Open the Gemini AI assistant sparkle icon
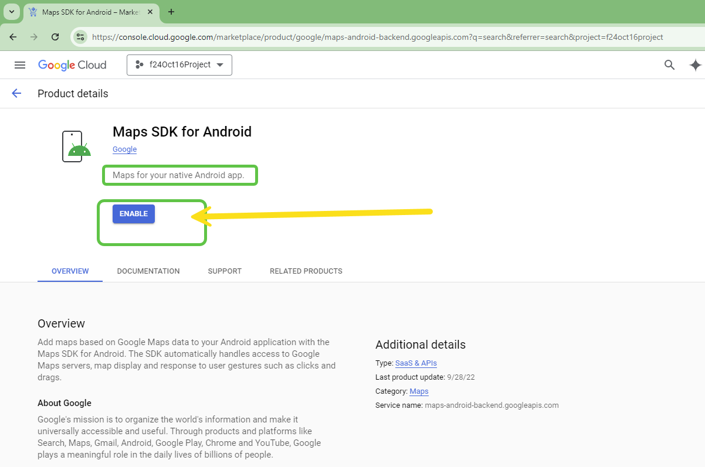705x467 pixels. click(x=695, y=65)
